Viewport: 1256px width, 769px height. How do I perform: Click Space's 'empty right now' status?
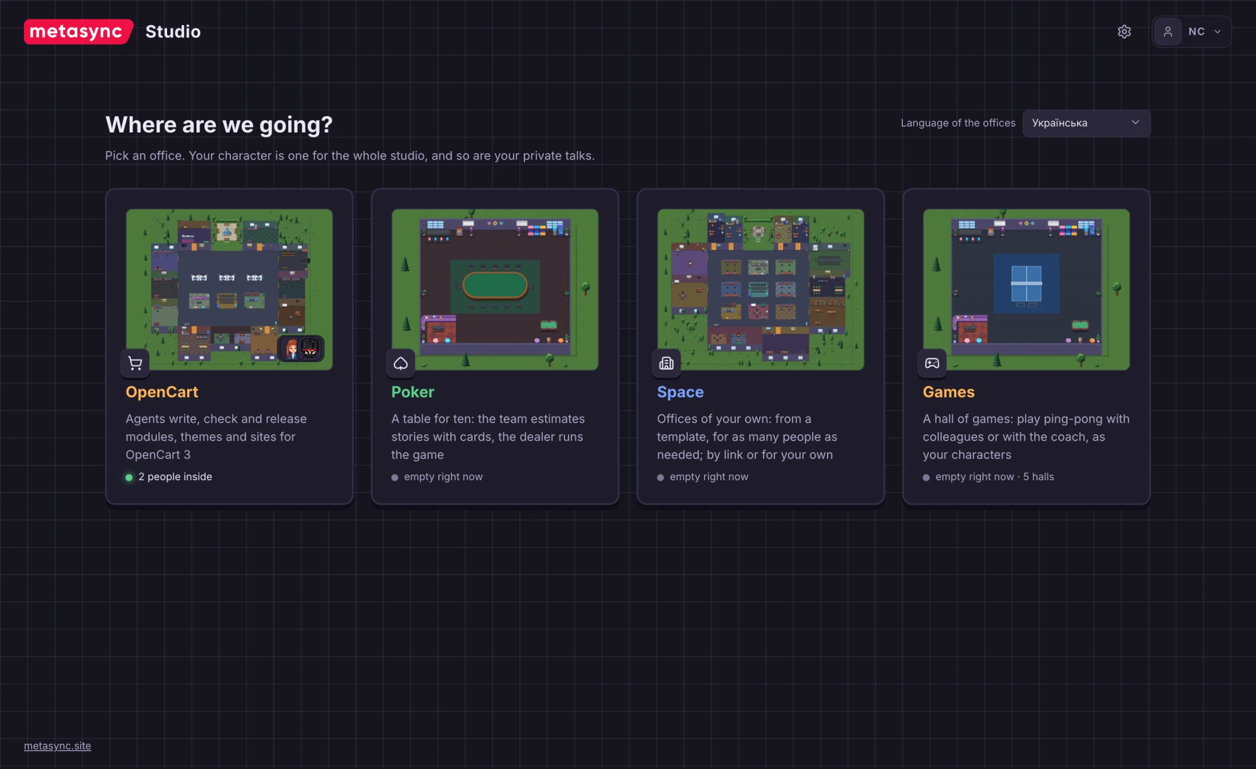(709, 476)
